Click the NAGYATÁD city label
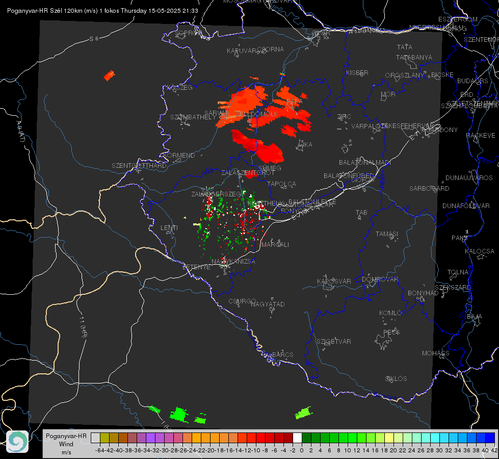The width and height of the screenshot is (499, 459). click(268, 304)
